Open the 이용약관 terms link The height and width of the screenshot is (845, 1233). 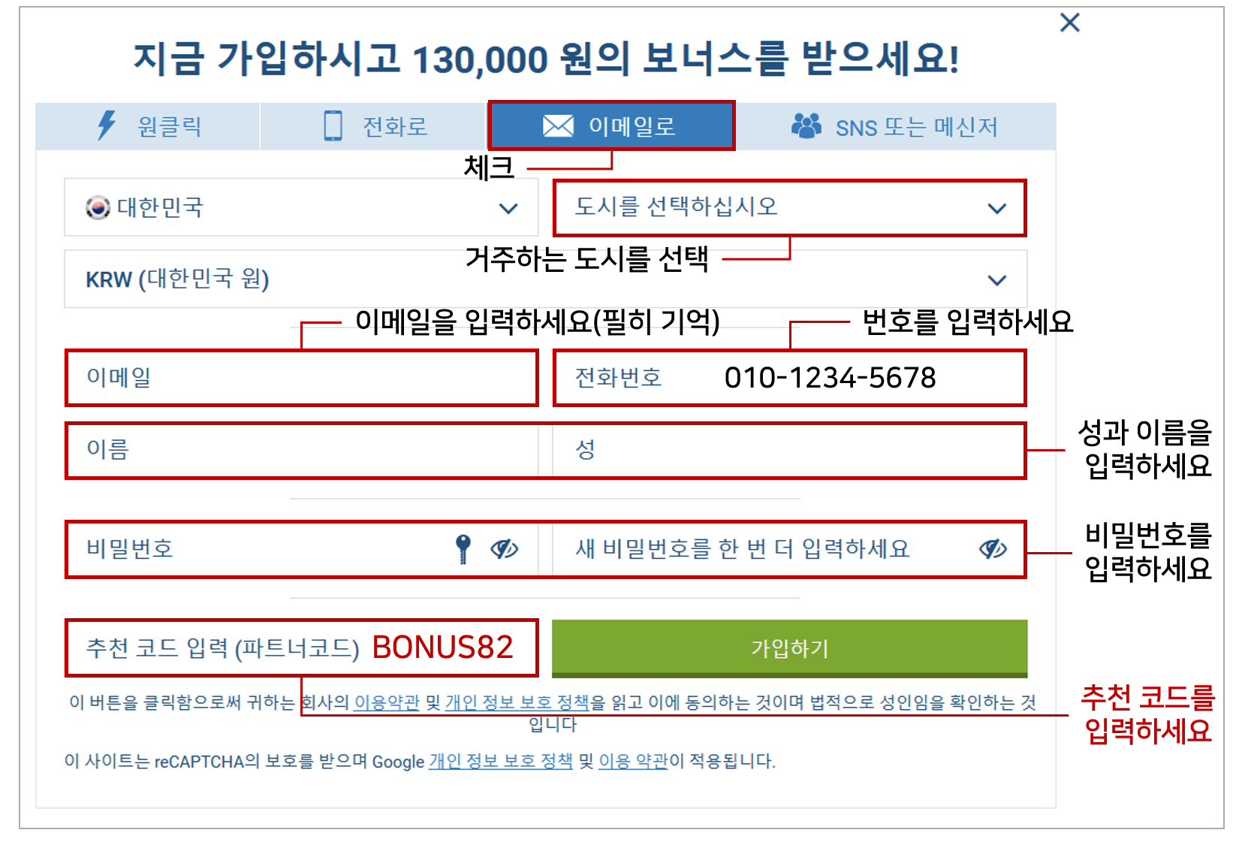tap(387, 702)
